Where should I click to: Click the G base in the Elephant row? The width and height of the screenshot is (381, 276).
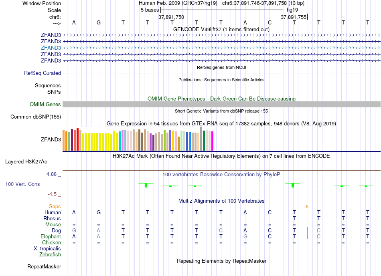pyautogui.click(x=245, y=237)
